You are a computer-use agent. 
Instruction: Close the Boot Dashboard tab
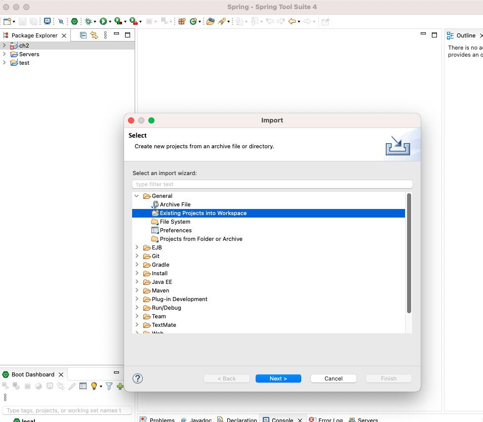pyautogui.click(x=61, y=375)
